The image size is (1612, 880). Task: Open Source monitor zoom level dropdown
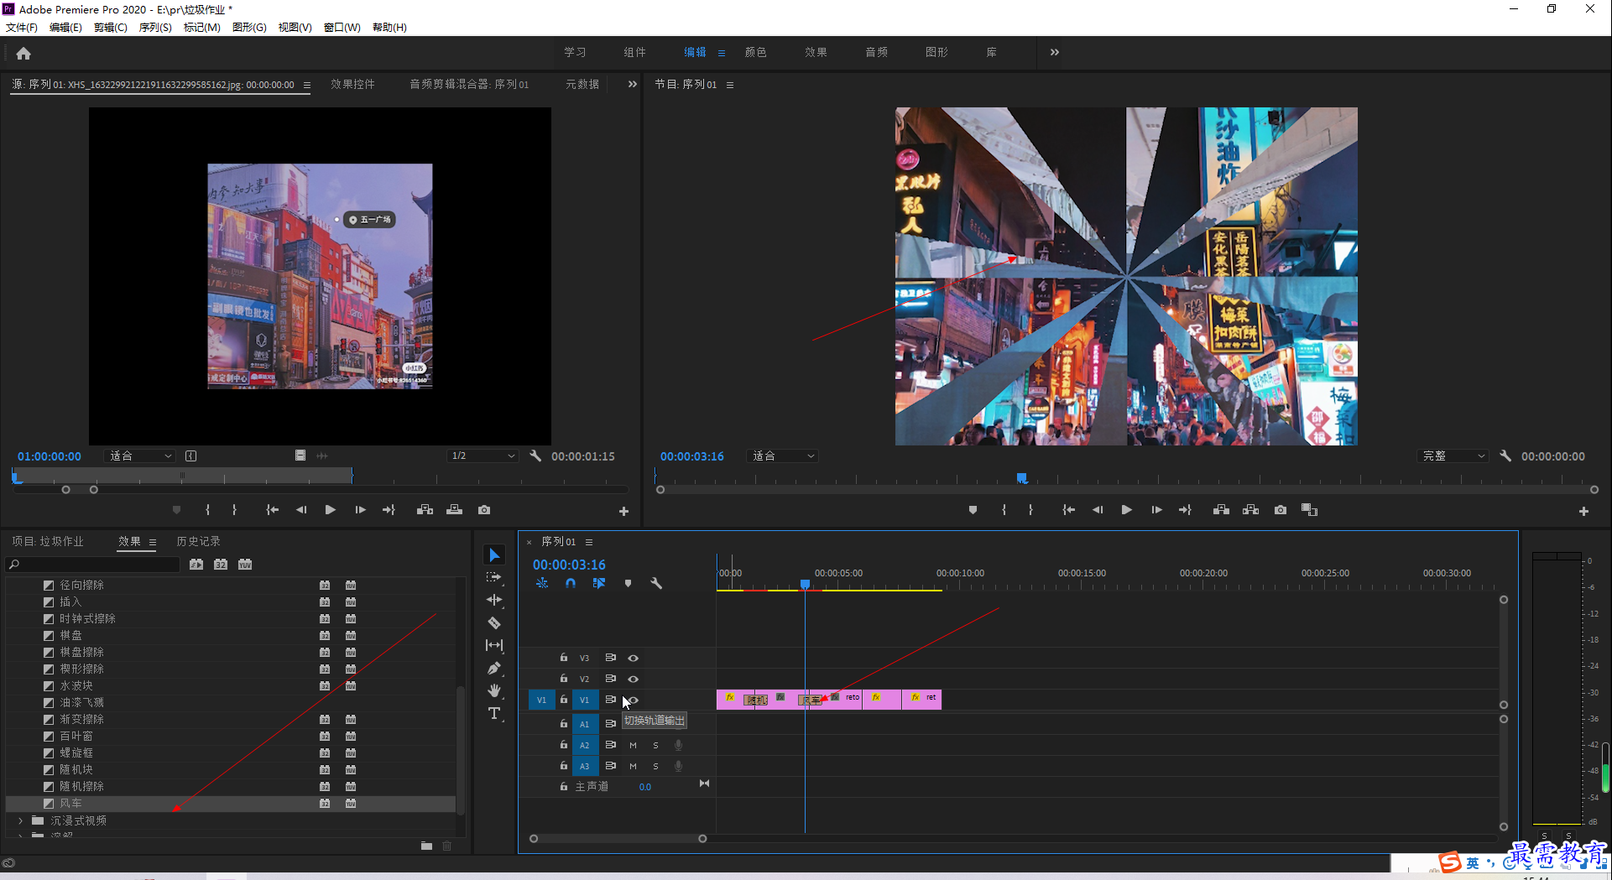[x=140, y=456]
